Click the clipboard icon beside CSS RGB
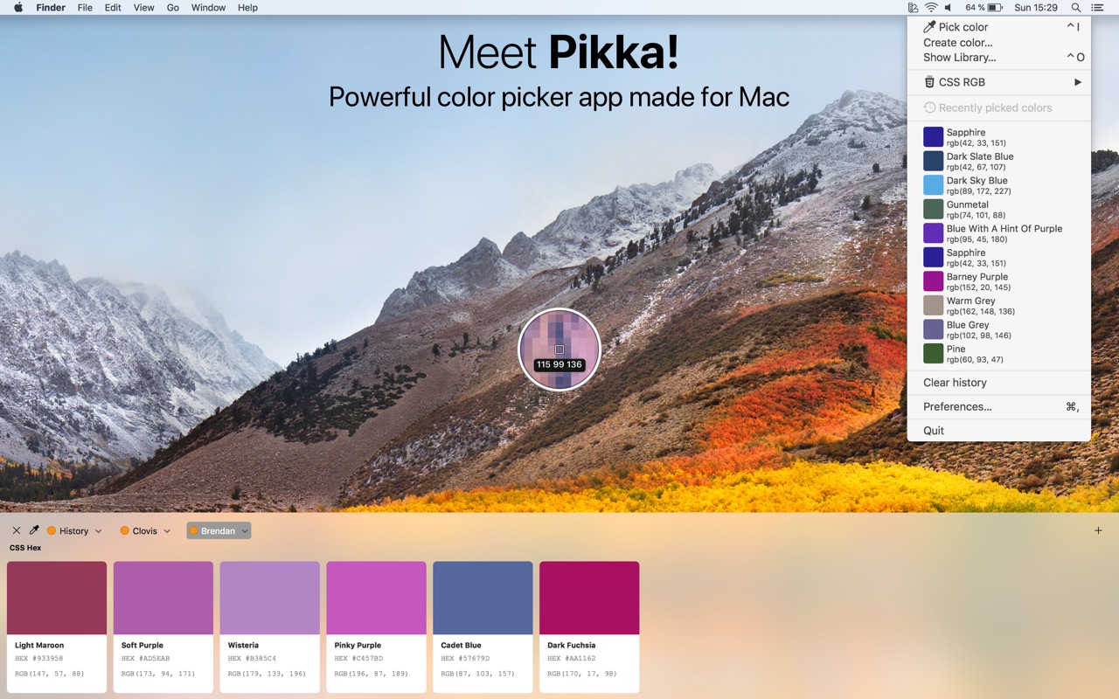The width and height of the screenshot is (1119, 699). click(929, 82)
